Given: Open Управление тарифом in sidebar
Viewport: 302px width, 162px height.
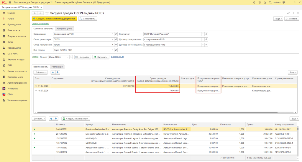Looking at the screenshot, I should click(17, 100).
